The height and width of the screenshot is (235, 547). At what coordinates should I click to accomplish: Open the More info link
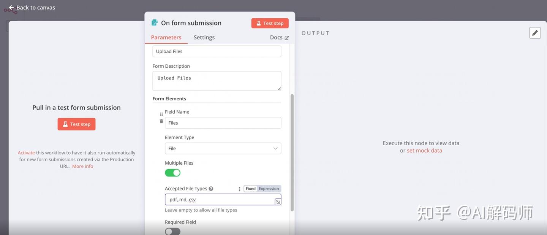pos(82,166)
